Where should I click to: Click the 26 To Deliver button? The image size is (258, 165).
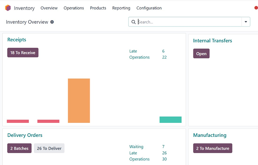[49, 148]
